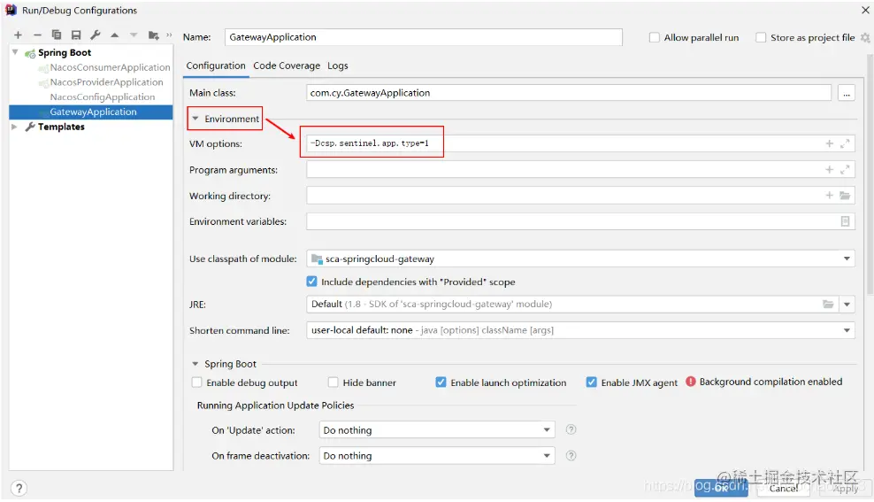The height and width of the screenshot is (502, 874).
Task: Collapse the Environment section
Action: pos(195,119)
